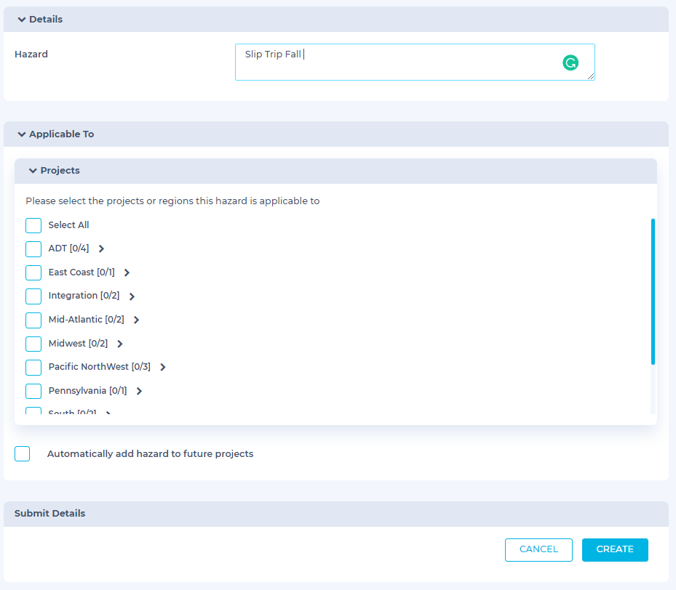Screen dimensions: 676x590
Task: Check the Pacific NorthWest checkbox
Action: [x=33, y=368]
